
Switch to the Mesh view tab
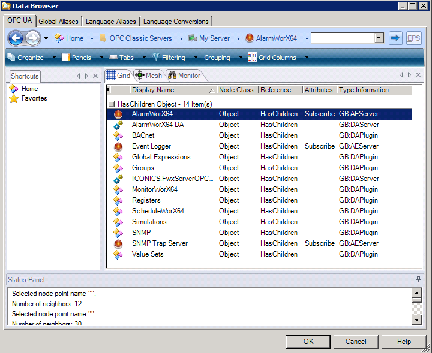[148, 76]
